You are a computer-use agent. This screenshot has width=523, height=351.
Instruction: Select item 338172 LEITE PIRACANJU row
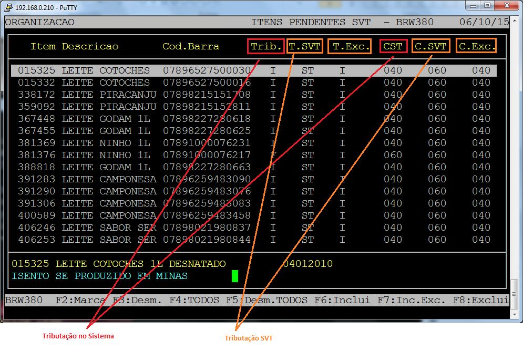253,95
